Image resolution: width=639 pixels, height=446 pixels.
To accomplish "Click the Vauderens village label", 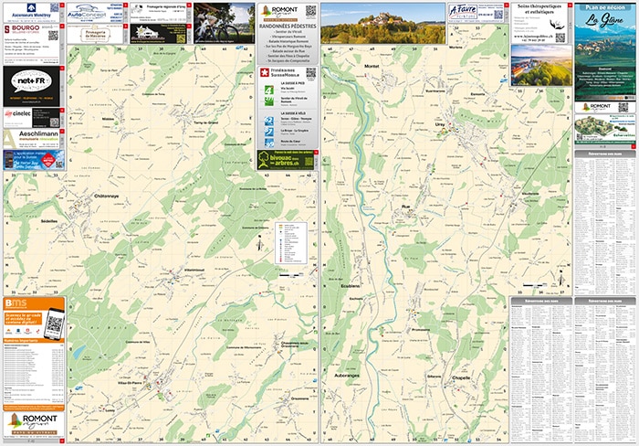I will coord(530,194).
